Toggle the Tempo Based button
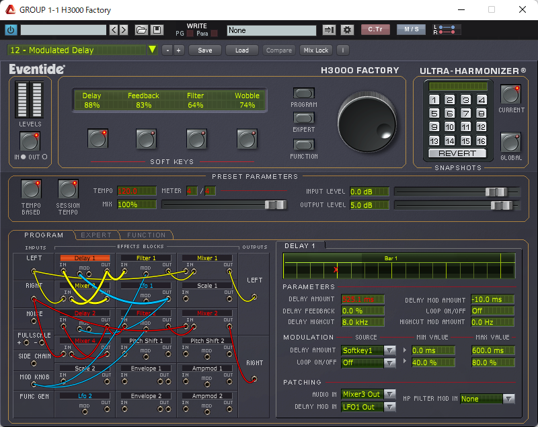The width and height of the screenshot is (538, 427). (31, 189)
